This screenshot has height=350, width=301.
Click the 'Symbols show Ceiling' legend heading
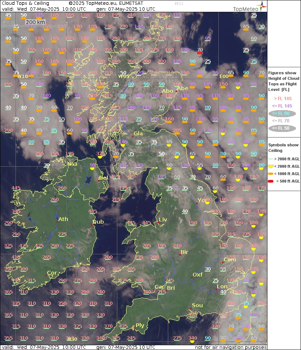[283, 147]
